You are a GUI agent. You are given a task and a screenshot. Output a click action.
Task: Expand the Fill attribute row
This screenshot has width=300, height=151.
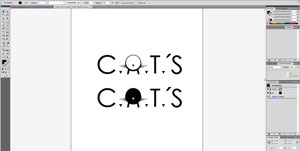(x=270, y=93)
